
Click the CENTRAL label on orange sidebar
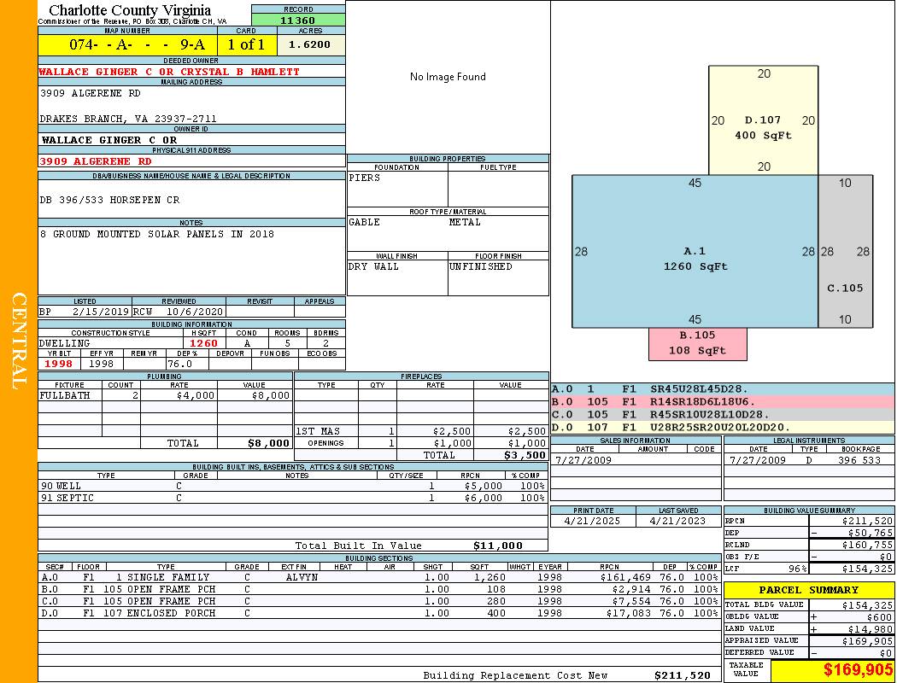pyautogui.click(x=19, y=341)
